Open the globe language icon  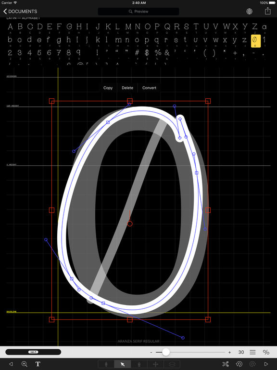(x=249, y=12)
